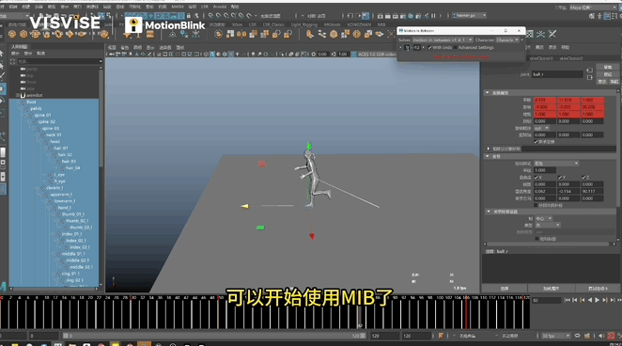Image resolution: width=622 pixels, height=346 pixels.
Task: Click the neck 01 joint icon
Action: (x=42, y=134)
